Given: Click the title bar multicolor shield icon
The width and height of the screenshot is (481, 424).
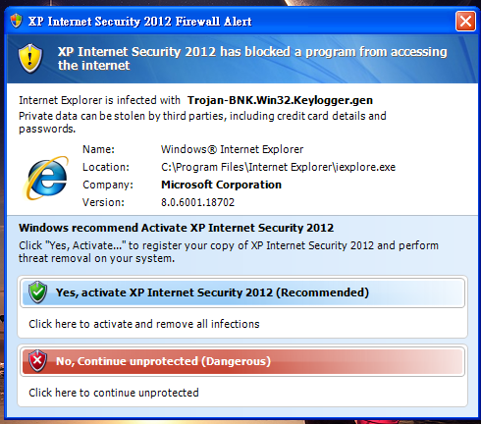Looking at the screenshot, I should [16, 22].
